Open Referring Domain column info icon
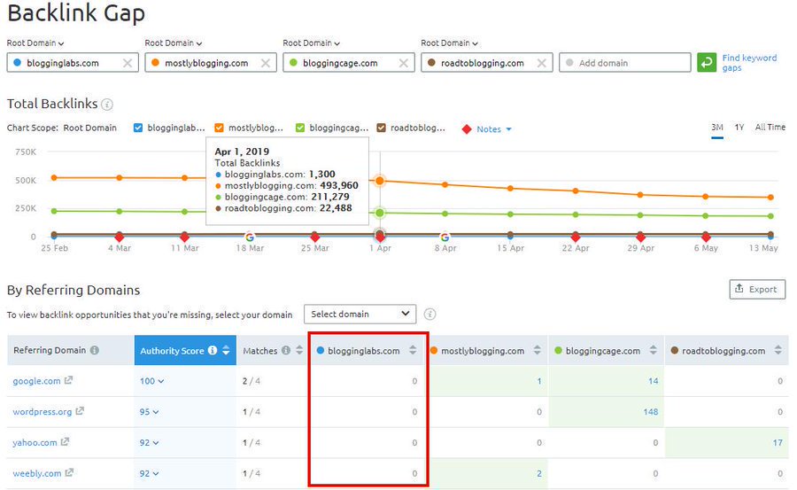Viewport: 797px width, 490px height. click(x=95, y=350)
